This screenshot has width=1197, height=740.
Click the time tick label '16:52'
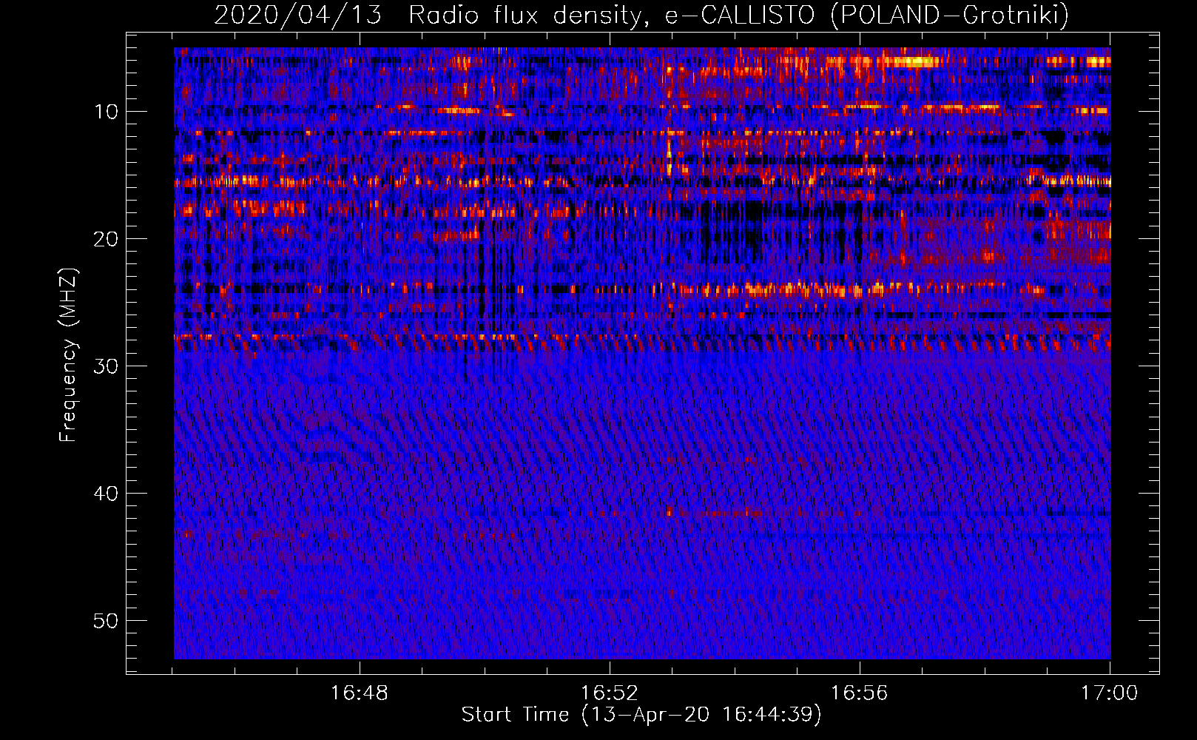coord(609,693)
